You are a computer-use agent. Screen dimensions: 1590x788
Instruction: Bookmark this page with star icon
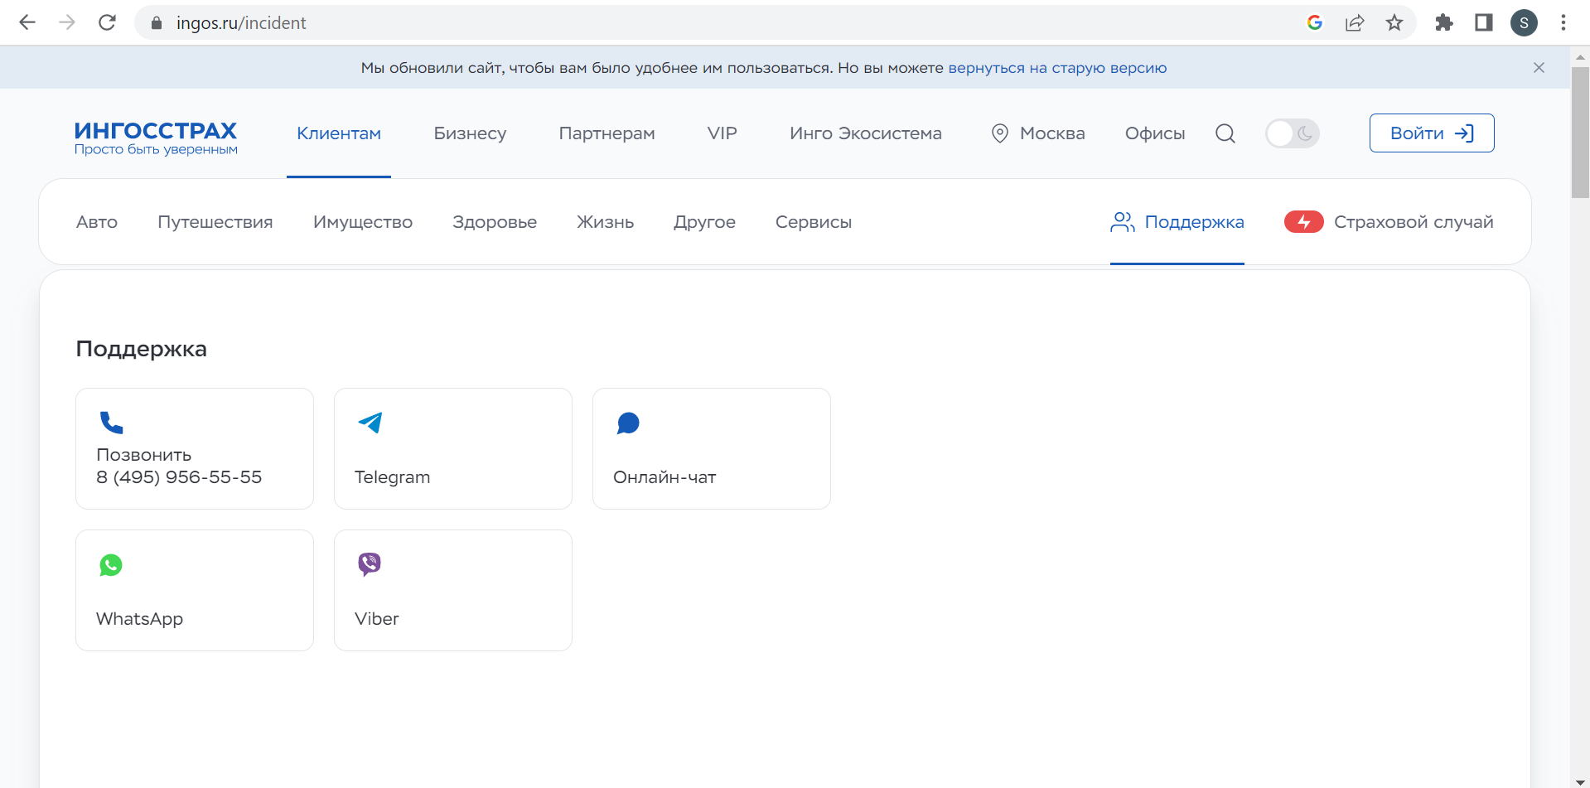(1394, 22)
